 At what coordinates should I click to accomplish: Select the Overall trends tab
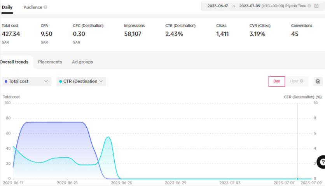click(x=14, y=62)
